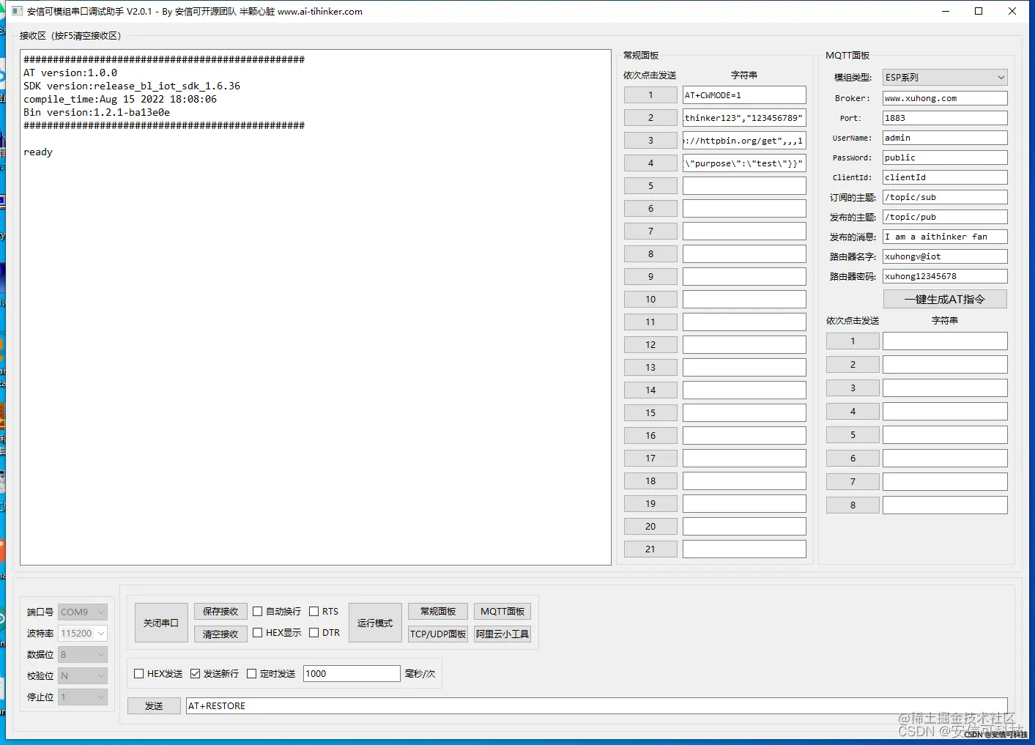Open the 阿里云小工具 panel
This screenshot has width=1035, height=745.
point(502,634)
